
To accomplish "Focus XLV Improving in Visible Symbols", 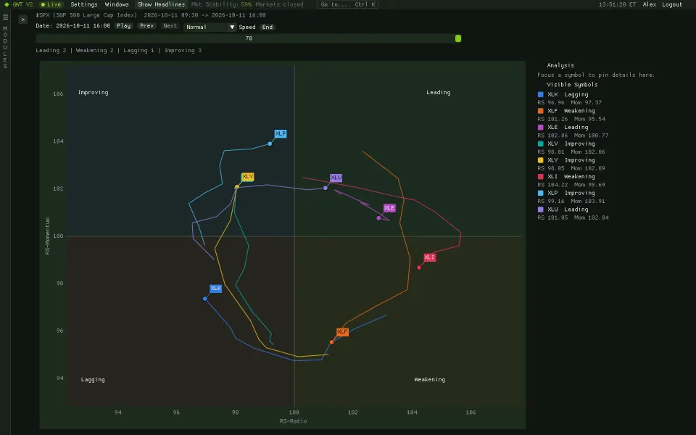I will pyautogui.click(x=571, y=144).
